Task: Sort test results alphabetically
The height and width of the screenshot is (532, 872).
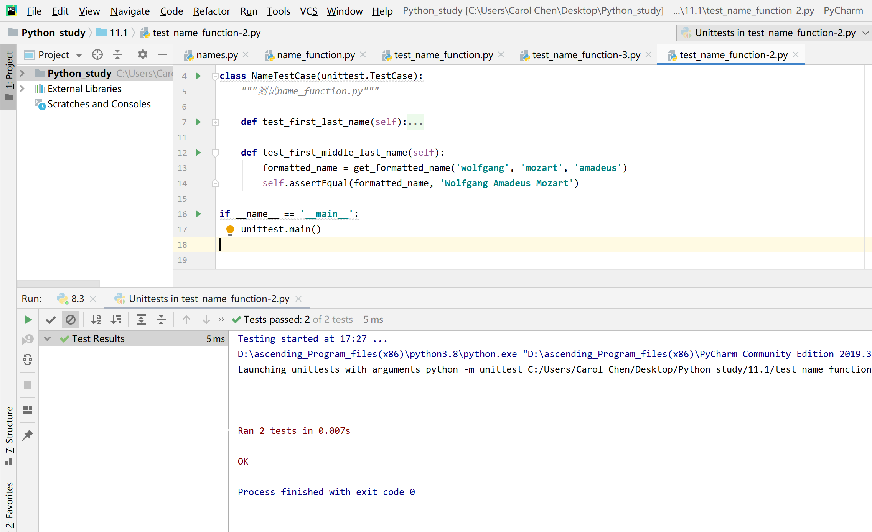Action: pyautogui.click(x=96, y=320)
